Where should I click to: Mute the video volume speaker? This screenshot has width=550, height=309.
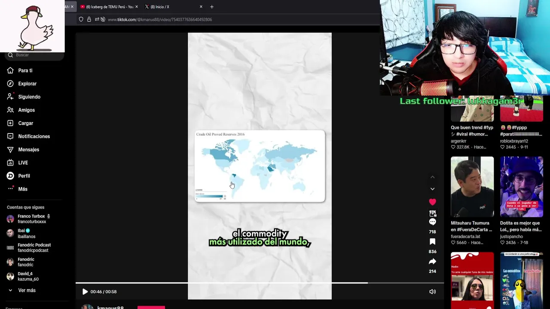[432, 291]
